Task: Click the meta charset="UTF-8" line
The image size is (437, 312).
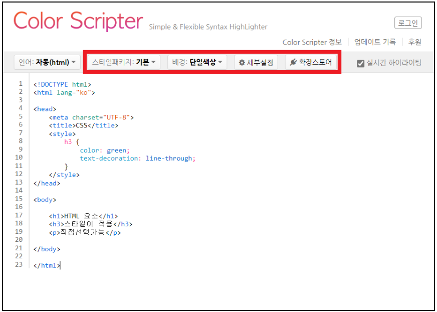Action: point(91,117)
